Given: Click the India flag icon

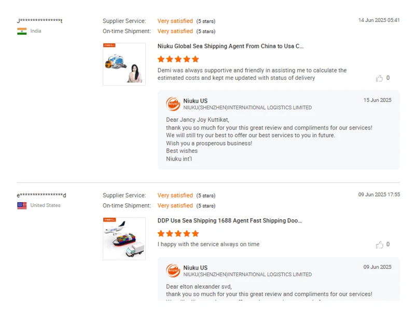Looking at the screenshot, I should click(x=22, y=31).
